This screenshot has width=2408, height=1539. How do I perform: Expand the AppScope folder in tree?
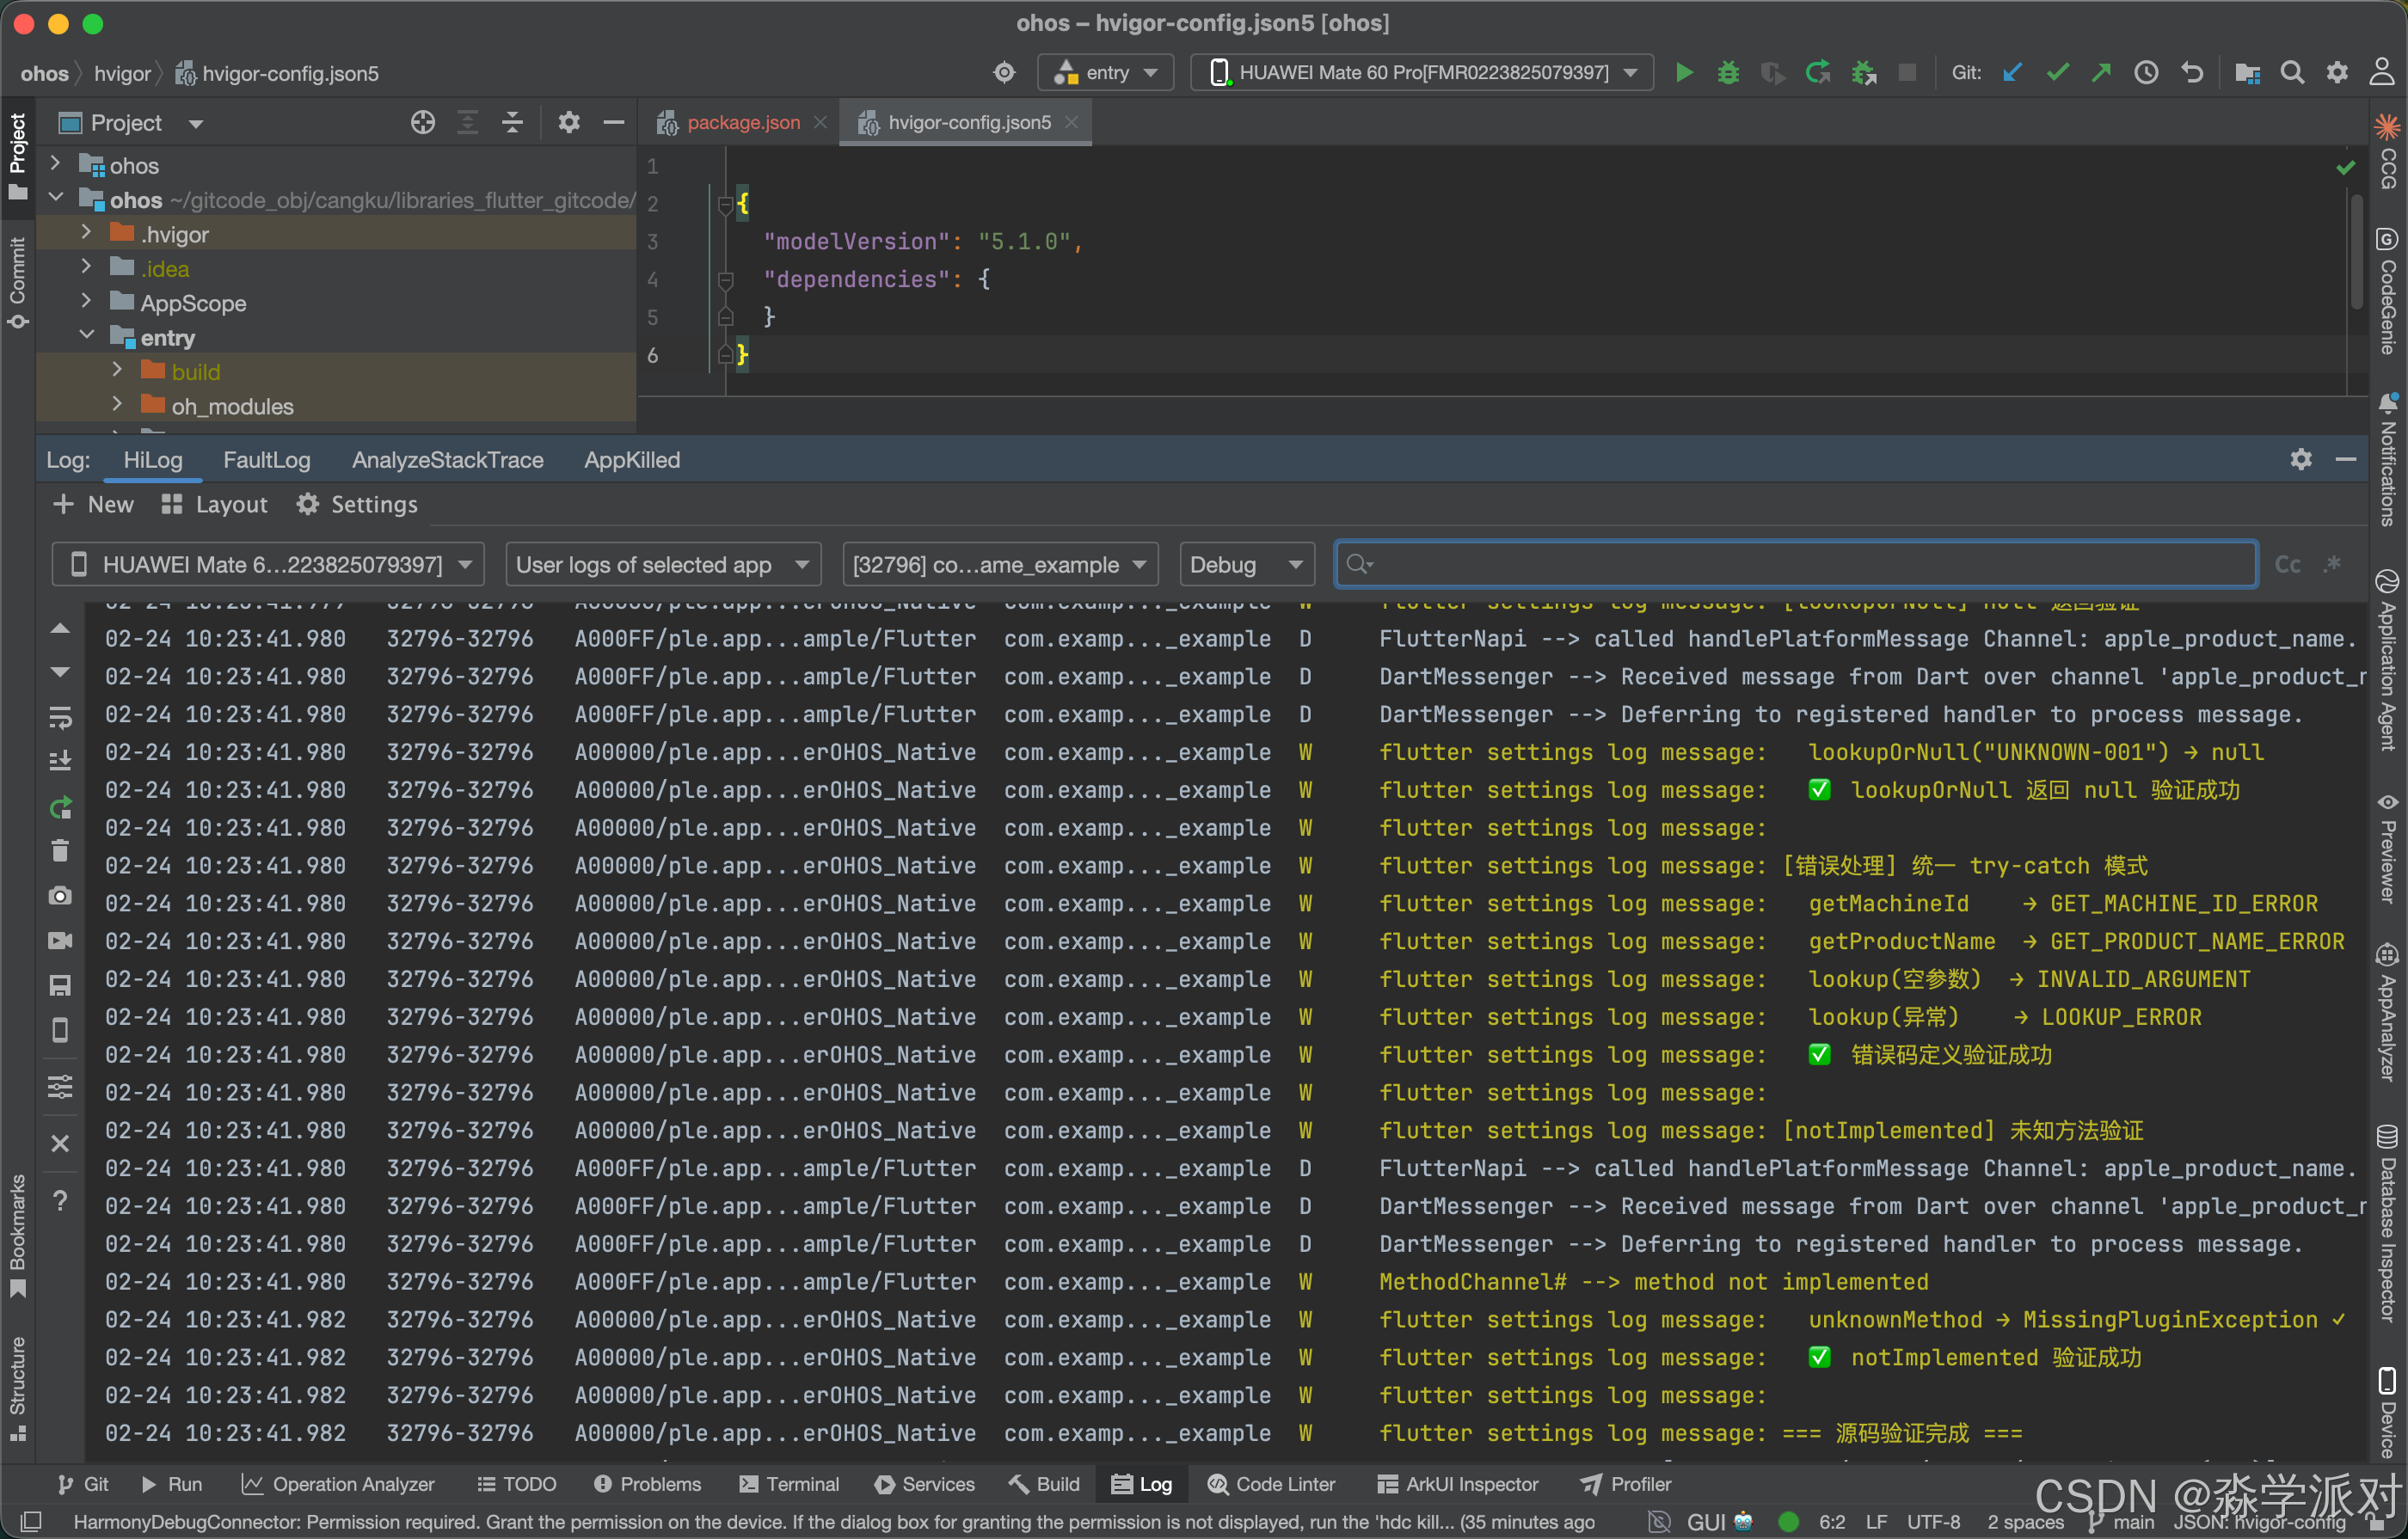[86, 302]
